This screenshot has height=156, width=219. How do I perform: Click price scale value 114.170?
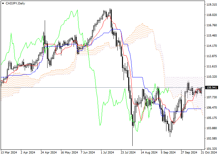tap(211, 46)
